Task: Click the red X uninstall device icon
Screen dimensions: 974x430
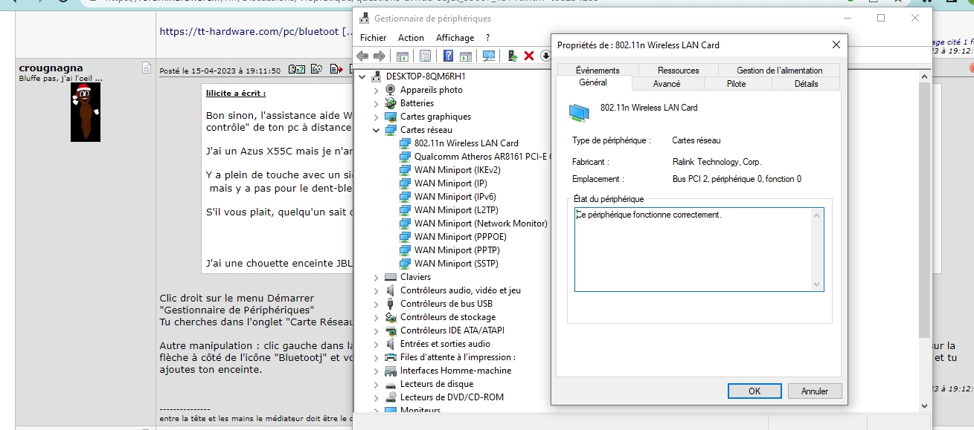Action: point(529,56)
